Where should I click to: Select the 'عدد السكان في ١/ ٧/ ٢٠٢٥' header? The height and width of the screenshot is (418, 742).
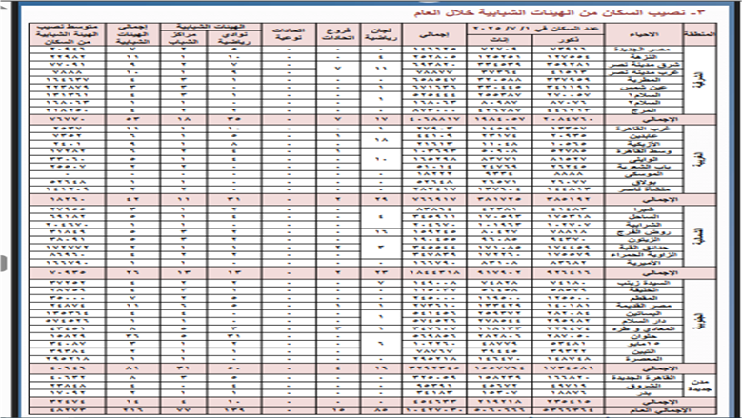pyautogui.click(x=534, y=29)
